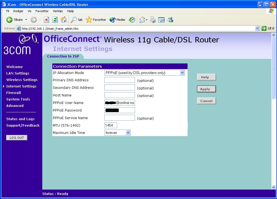Click the Secondary DNS Address field
Screen dimensions: 277x199
click(x=120, y=87)
